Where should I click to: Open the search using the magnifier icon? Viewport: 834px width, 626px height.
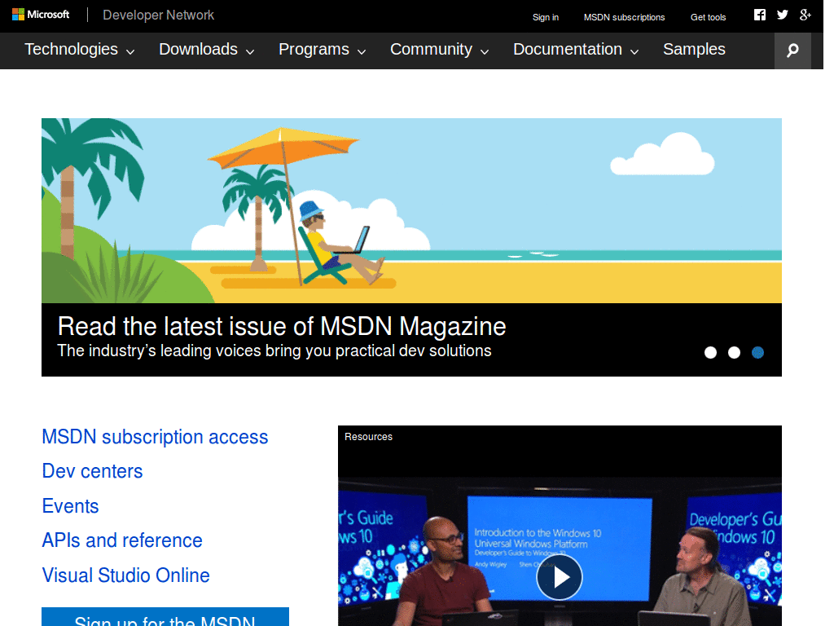[x=792, y=50]
